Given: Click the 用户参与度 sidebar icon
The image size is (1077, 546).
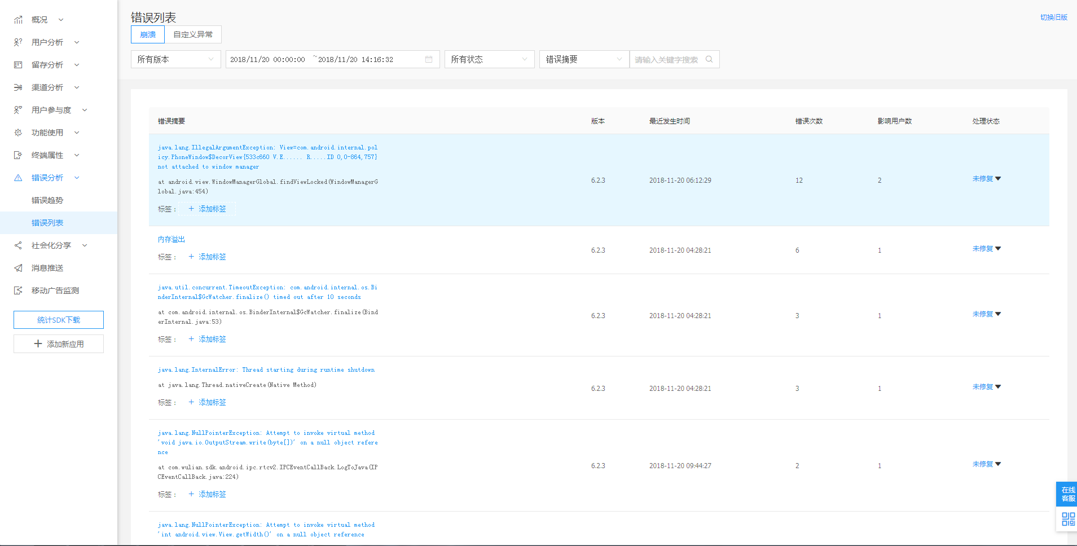Looking at the screenshot, I should 18,110.
